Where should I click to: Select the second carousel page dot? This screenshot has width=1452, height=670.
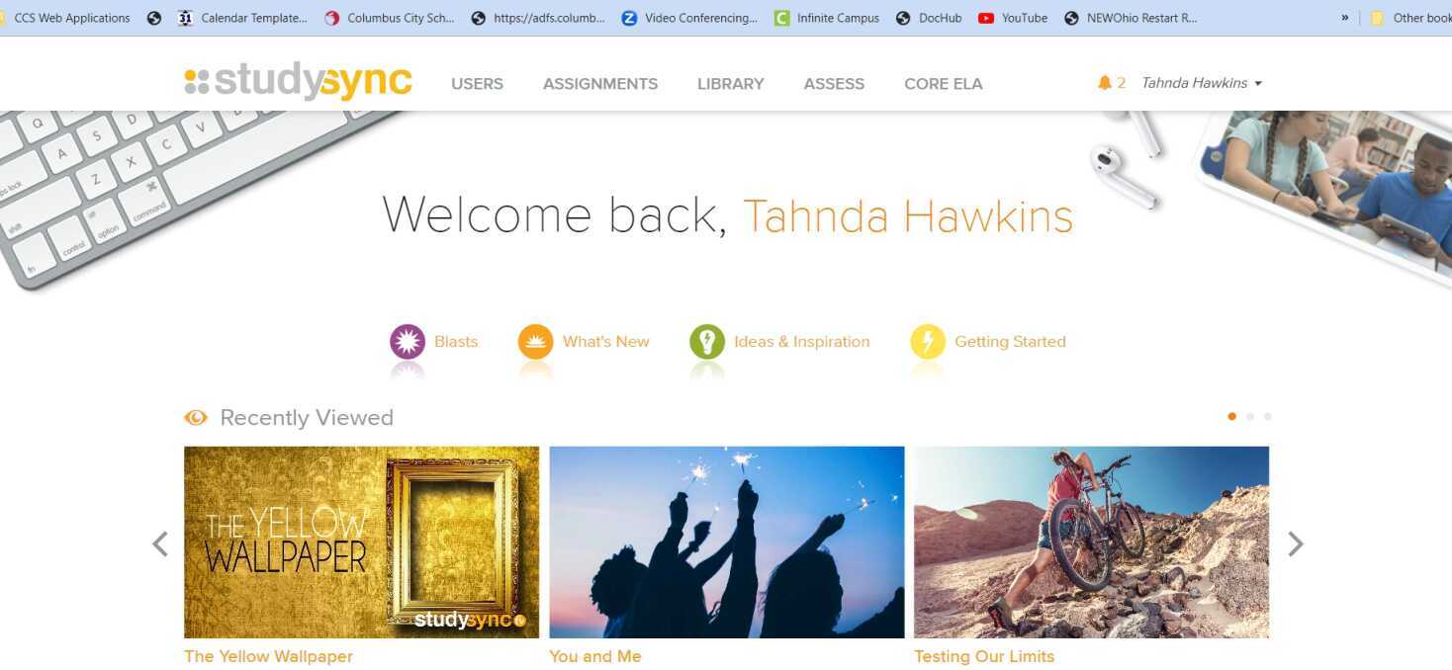click(x=1250, y=416)
